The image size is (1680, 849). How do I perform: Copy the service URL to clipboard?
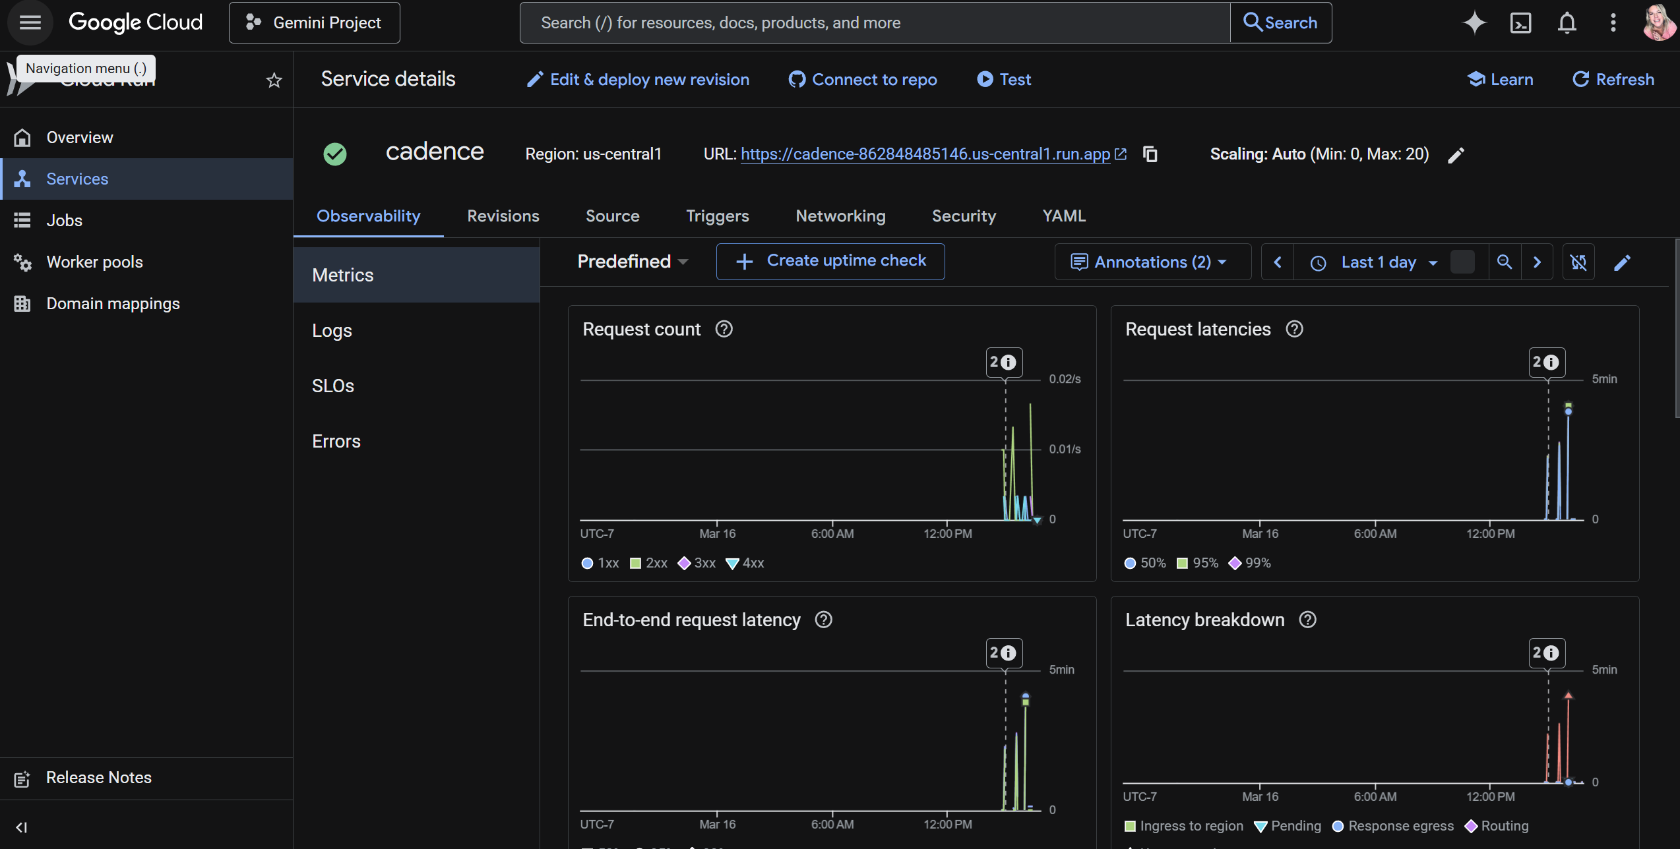[1150, 154]
